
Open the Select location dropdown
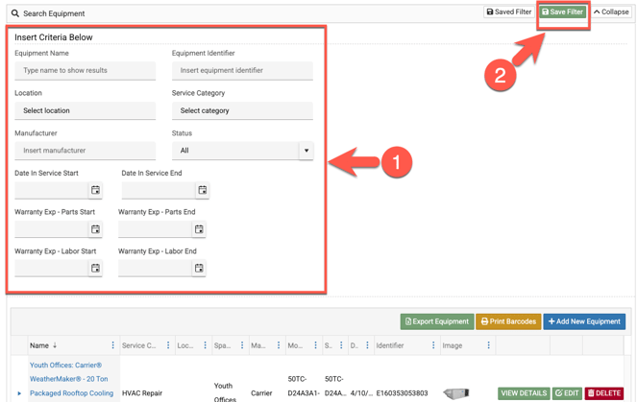pos(85,110)
